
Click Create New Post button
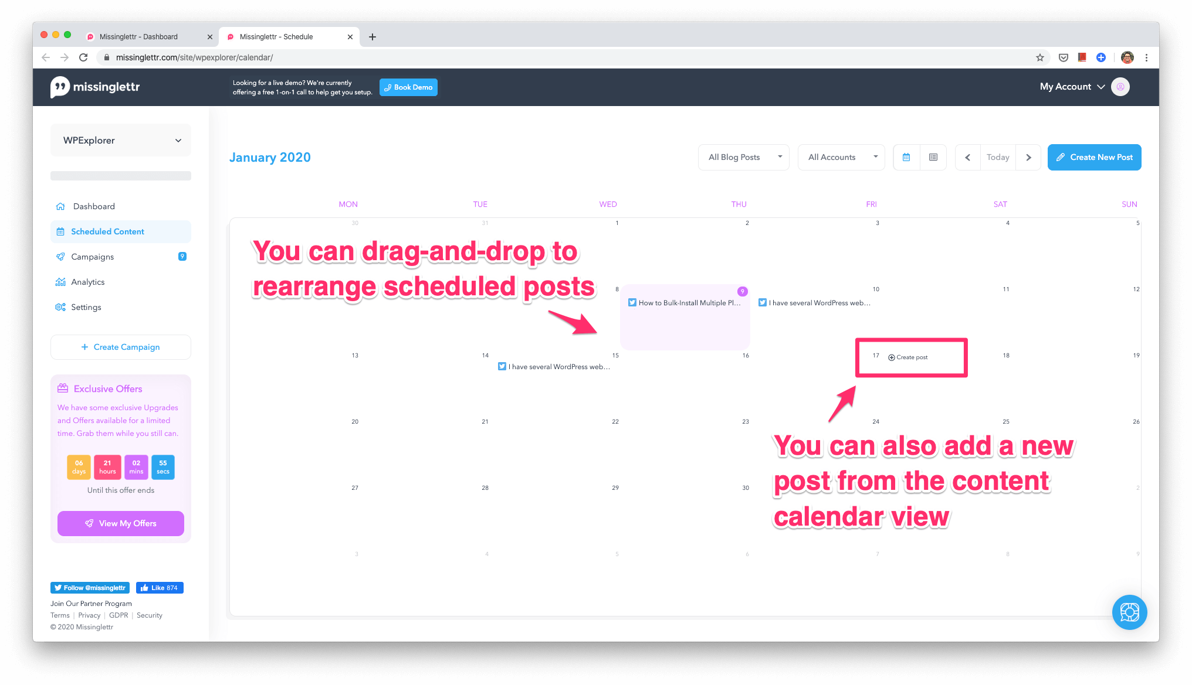coord(1095,157)
